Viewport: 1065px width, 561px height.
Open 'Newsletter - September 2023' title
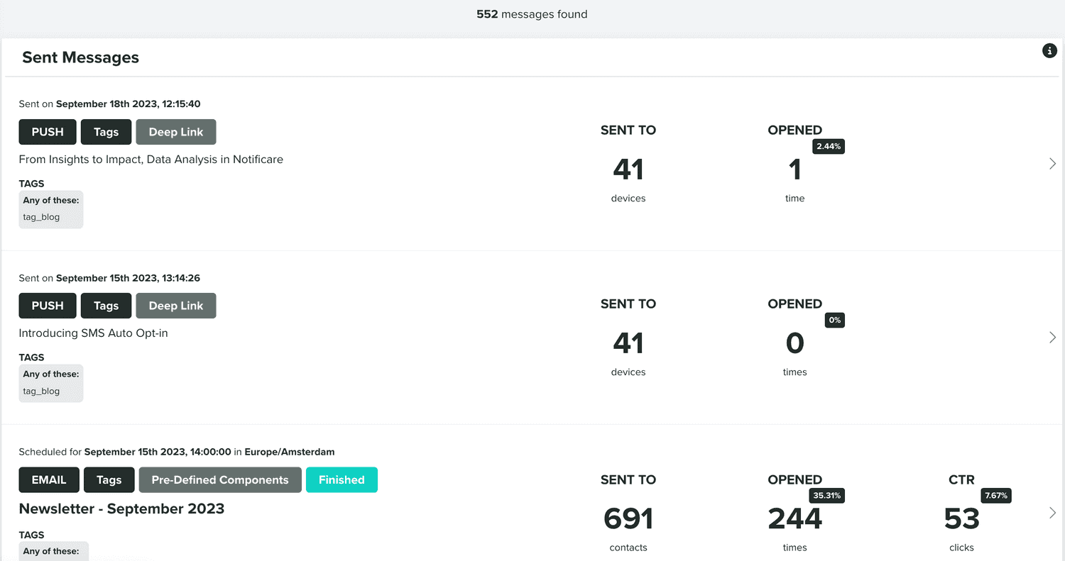point(121,509)
